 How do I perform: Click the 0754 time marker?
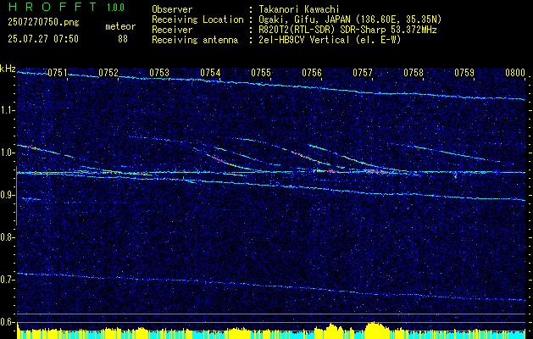210,73
